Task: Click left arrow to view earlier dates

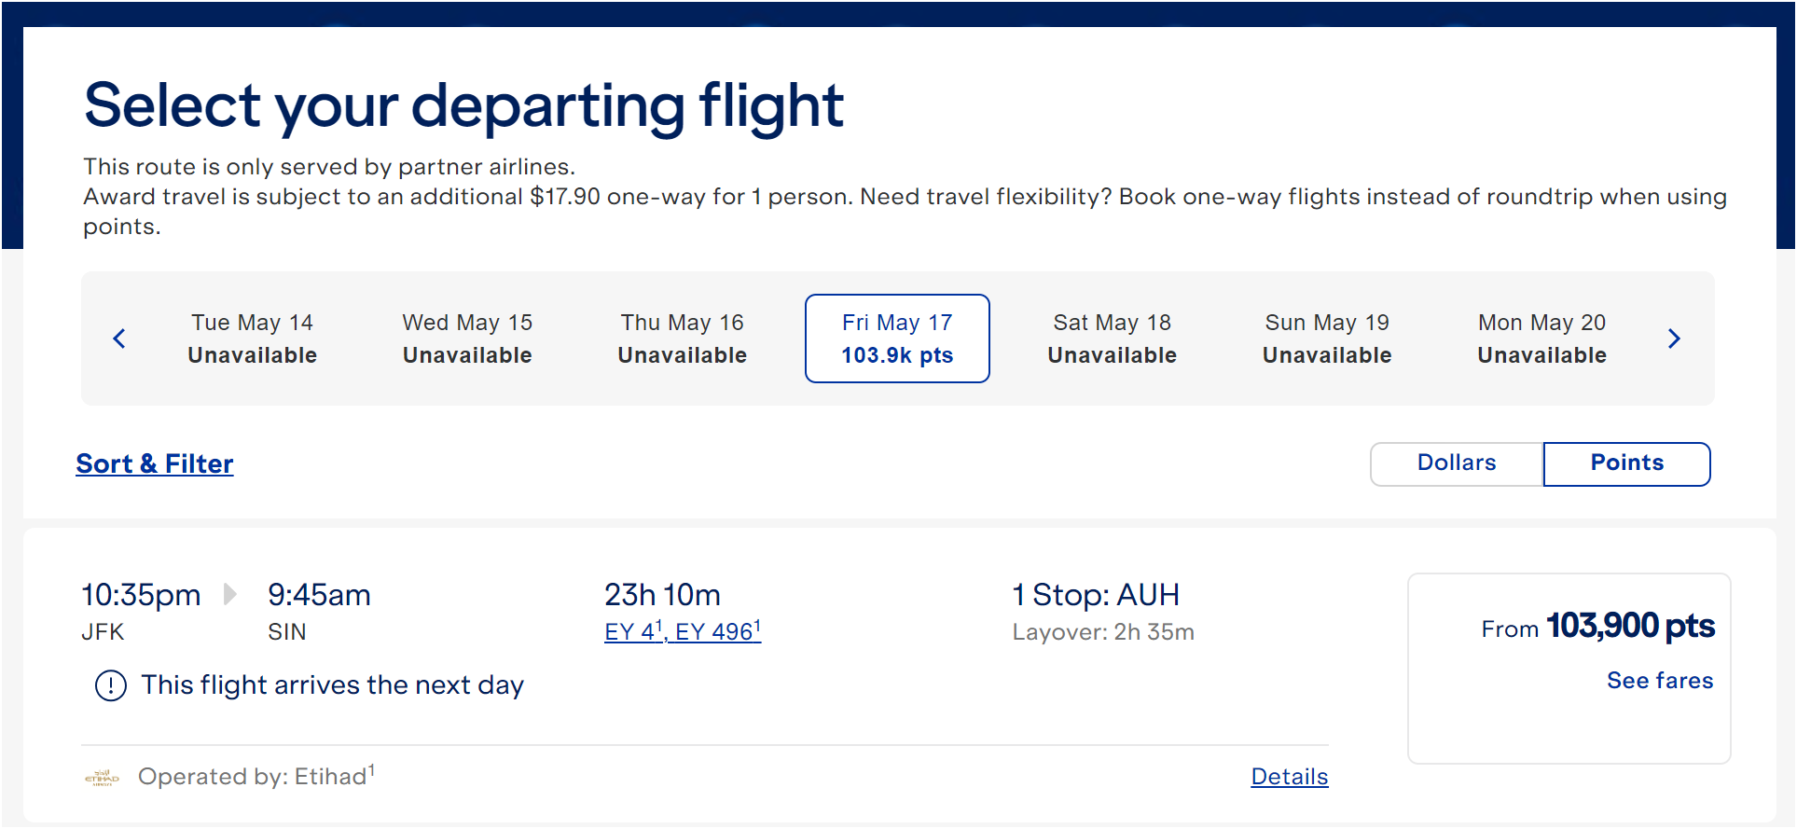Action: pos(119,339)
